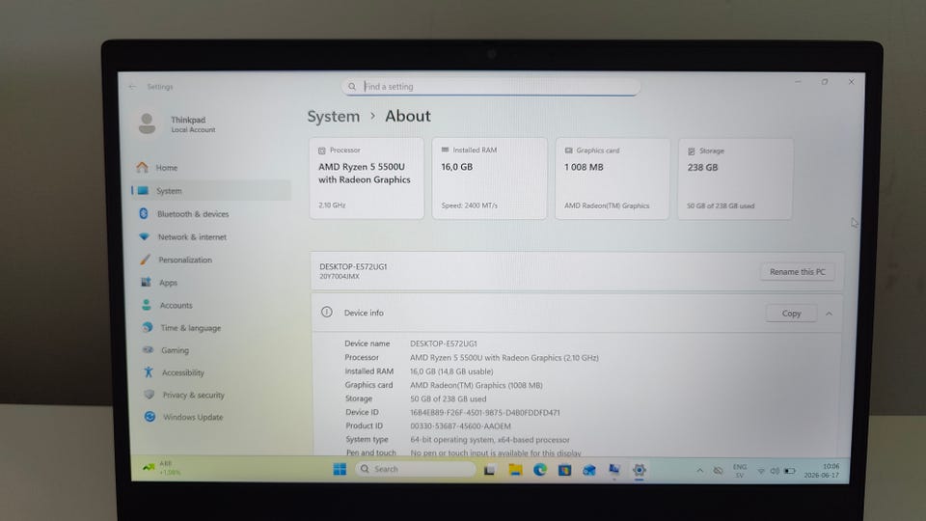Click Rename this PC button
Viewport: 926px width, 521px height.
pos(798,272)
